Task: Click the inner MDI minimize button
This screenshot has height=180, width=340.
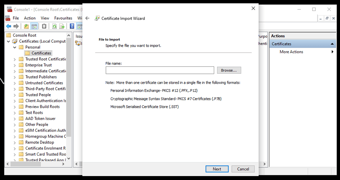Action: (321, 18)
